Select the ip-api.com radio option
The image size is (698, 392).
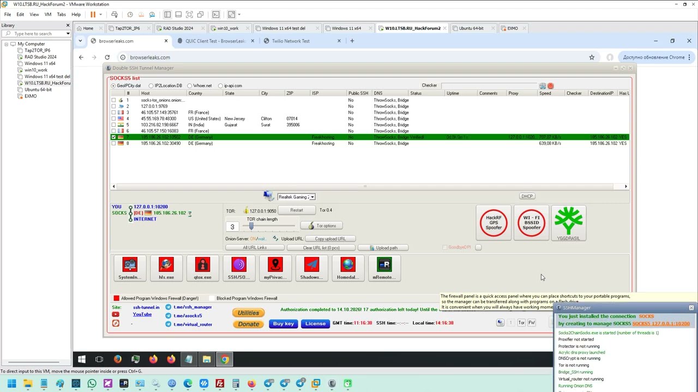(x=220, y=85)
